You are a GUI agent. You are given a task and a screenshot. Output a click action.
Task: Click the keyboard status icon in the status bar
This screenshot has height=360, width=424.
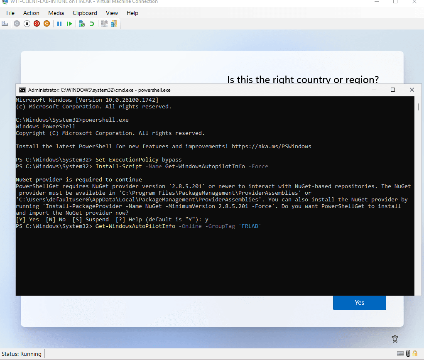click(400, 353)
